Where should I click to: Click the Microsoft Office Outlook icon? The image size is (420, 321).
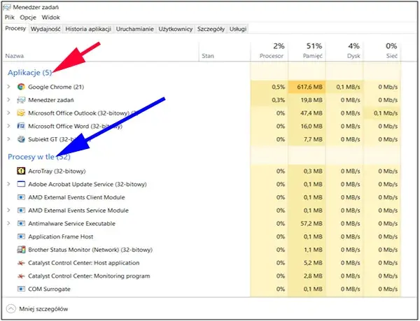coord(21,113)
